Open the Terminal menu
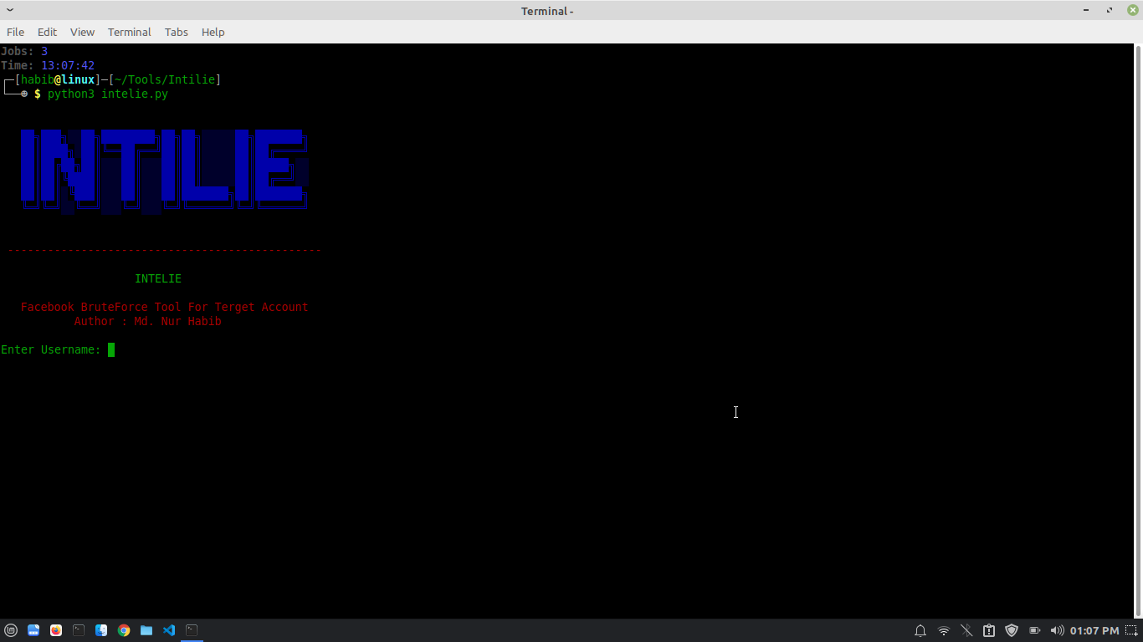Image resolution: width=1143 pixels, height=642 pixels. click(x=130, y=32)
